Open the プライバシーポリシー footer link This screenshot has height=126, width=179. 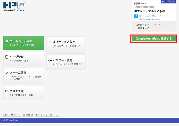(48, 115)
